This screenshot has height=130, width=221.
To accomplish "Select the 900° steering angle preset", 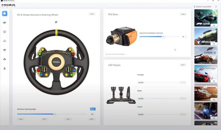I will (x=92, y=119).
